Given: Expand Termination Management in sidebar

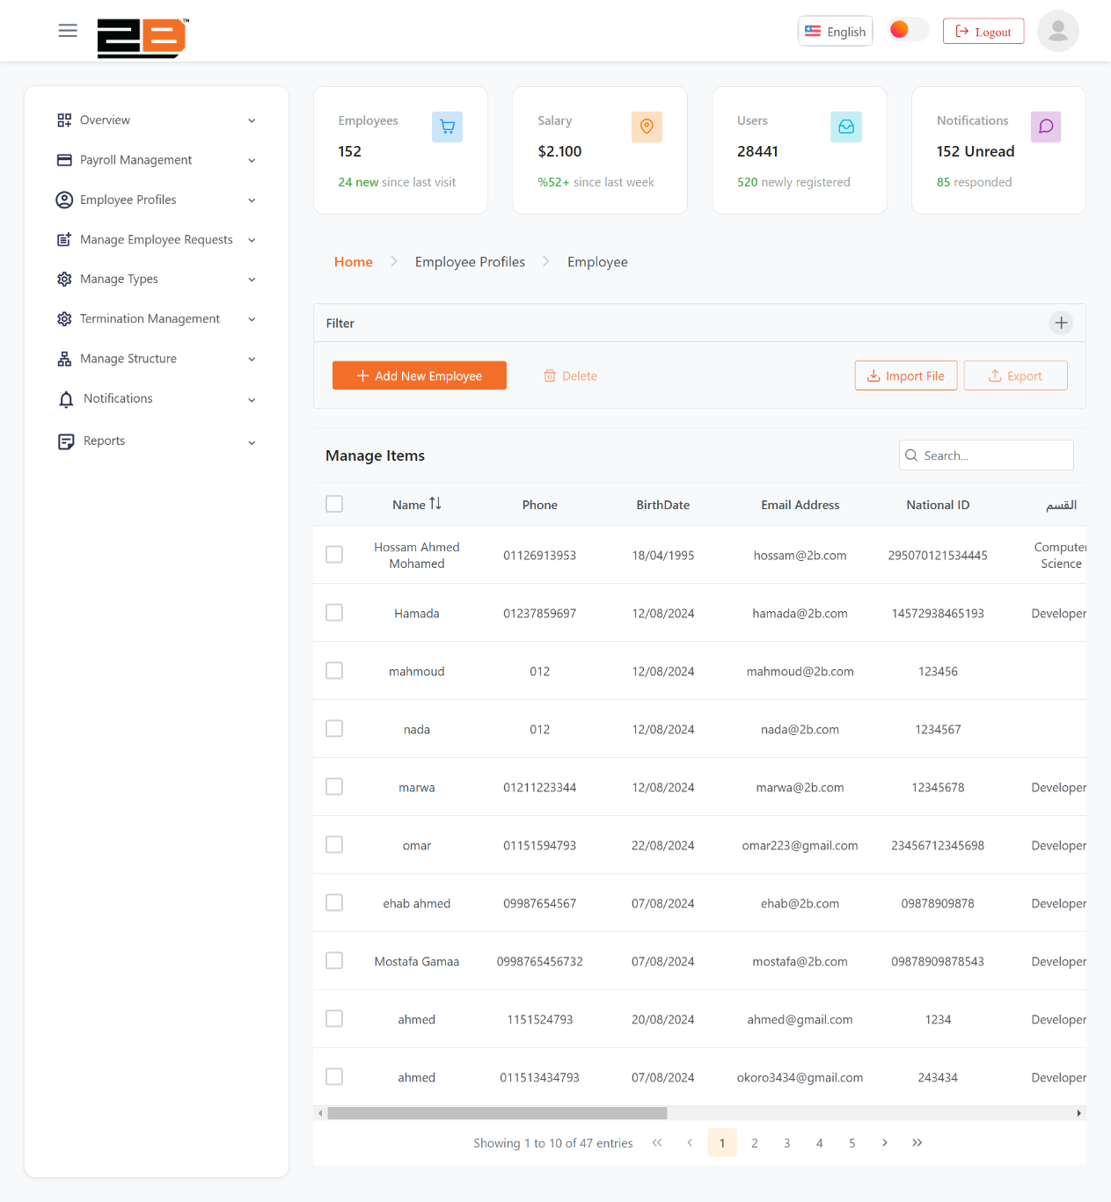Looking at the screenshot, I should point(156,318).
